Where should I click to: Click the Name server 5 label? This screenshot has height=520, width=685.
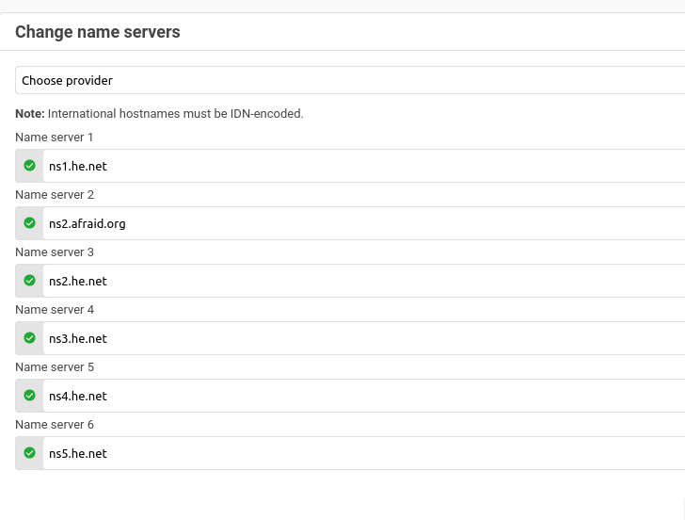point(55,367)
